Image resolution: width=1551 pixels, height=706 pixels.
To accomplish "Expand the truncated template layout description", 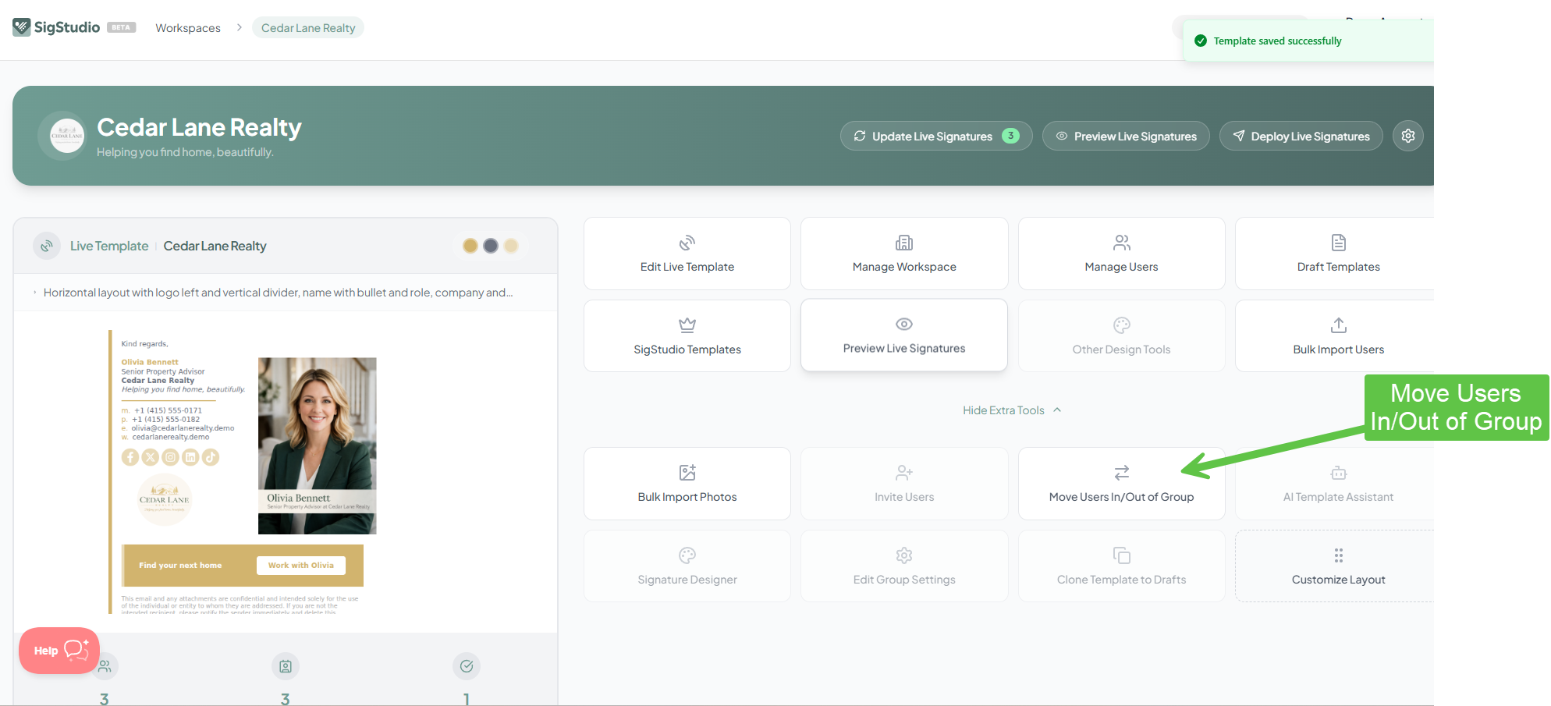I will pos(278,293).
